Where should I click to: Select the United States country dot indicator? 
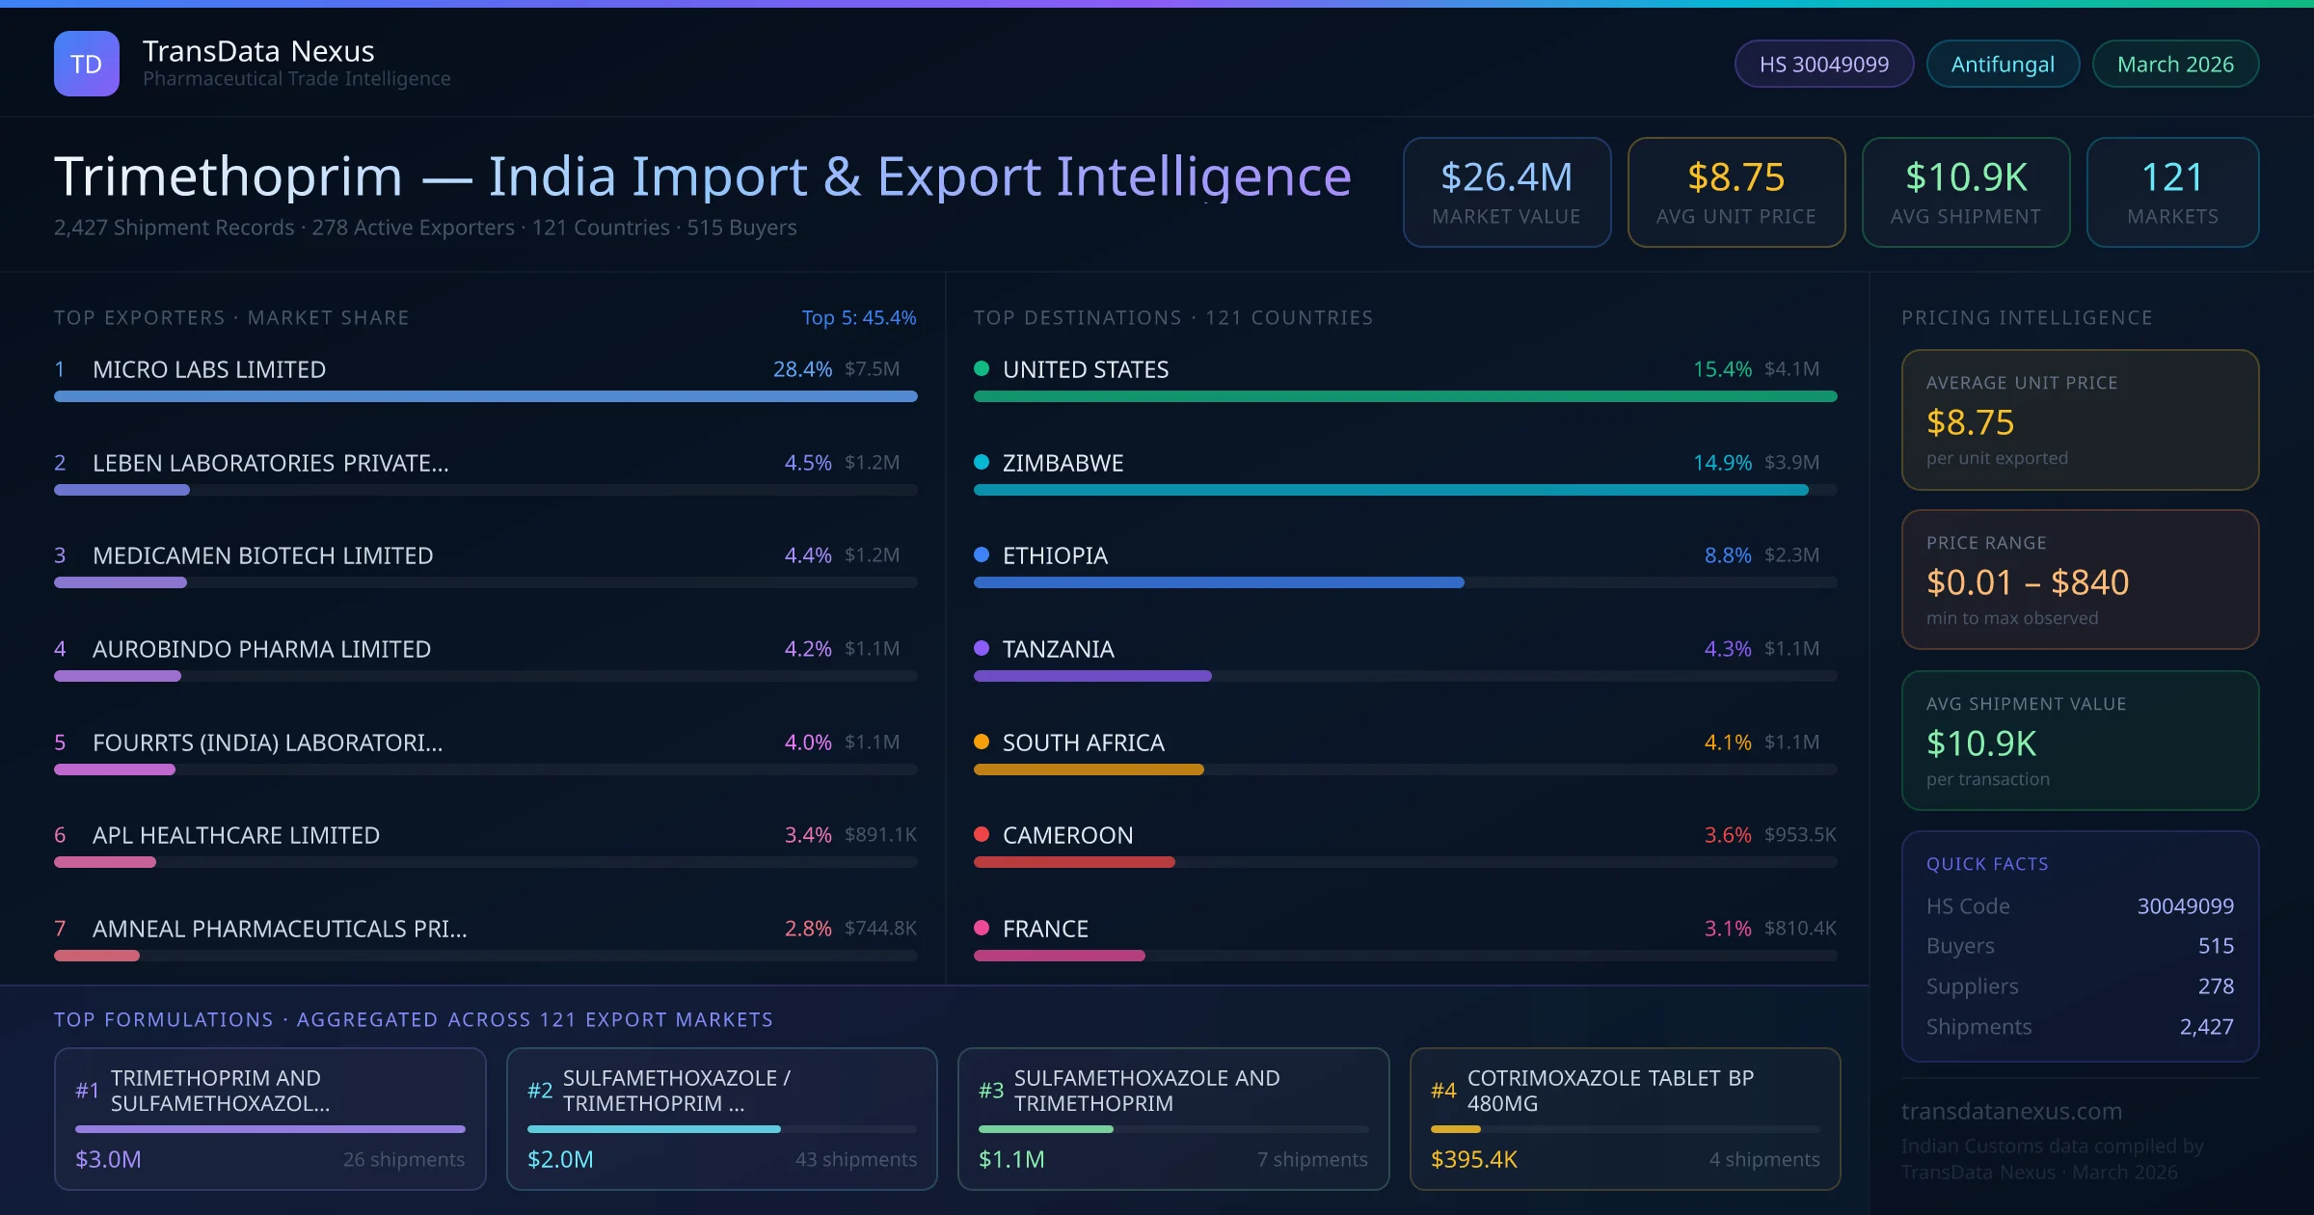point(982,367)
